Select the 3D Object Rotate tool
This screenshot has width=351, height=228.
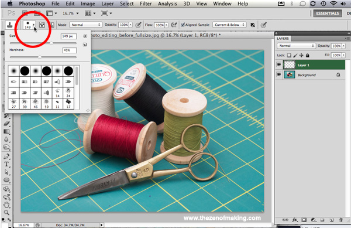point(6,189)
